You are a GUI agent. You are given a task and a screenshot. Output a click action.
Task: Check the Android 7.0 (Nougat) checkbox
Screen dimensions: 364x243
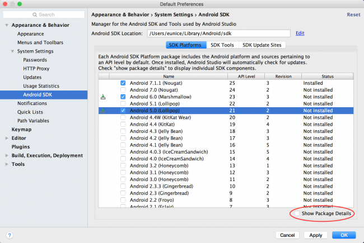click(x=123, y=90)
